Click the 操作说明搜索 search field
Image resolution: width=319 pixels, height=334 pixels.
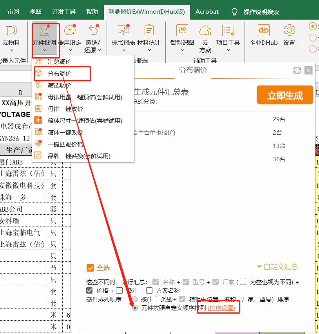[261, 12]
